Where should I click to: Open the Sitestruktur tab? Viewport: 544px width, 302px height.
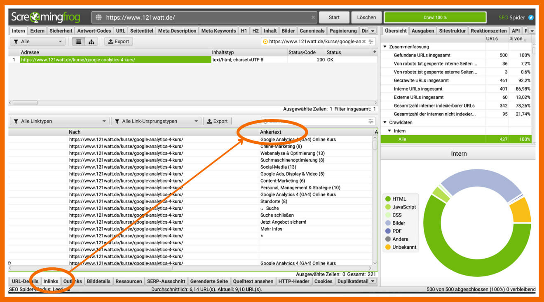pos(452,31)
